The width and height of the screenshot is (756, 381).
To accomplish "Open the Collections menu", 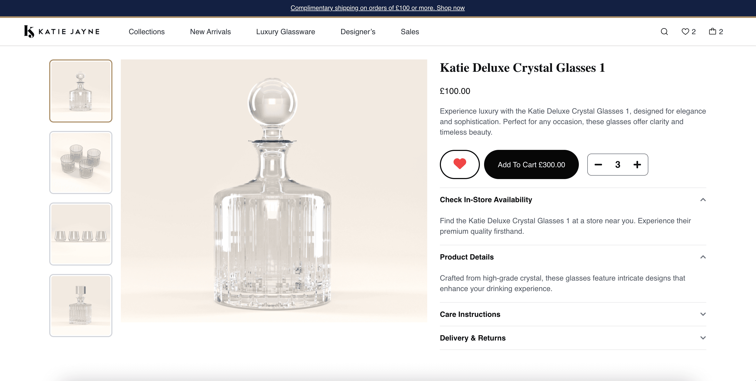I will pos(147,32).
